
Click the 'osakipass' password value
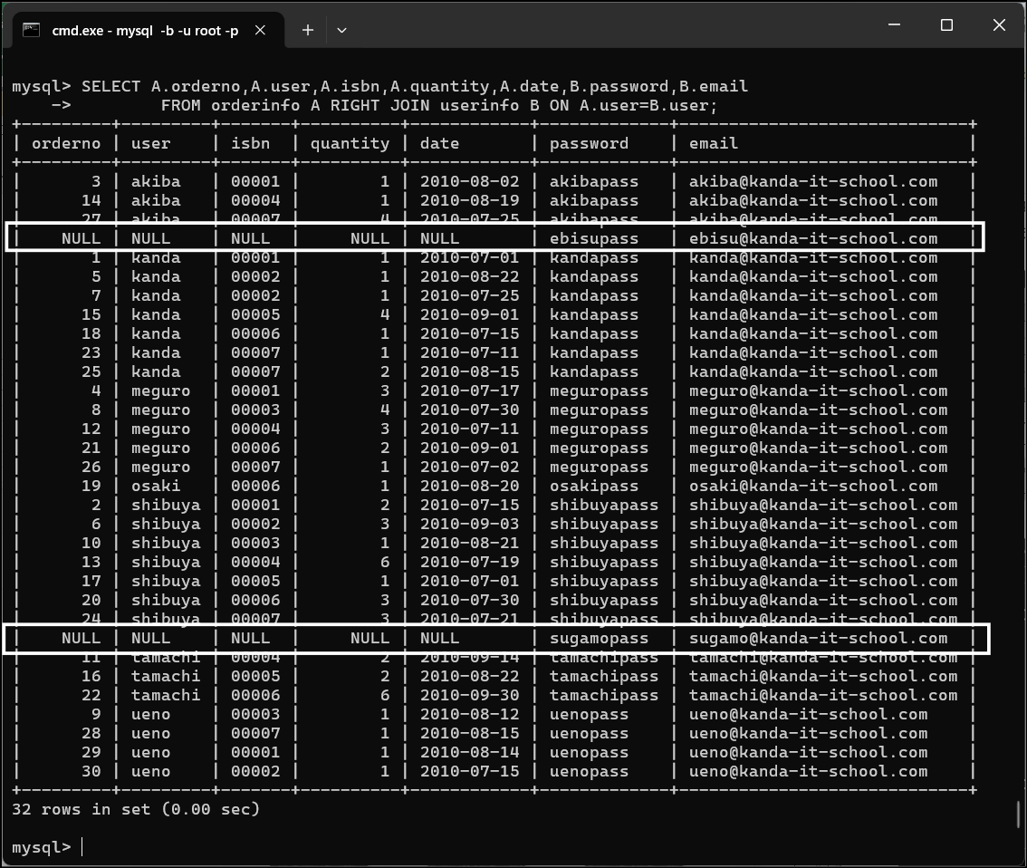593,486
